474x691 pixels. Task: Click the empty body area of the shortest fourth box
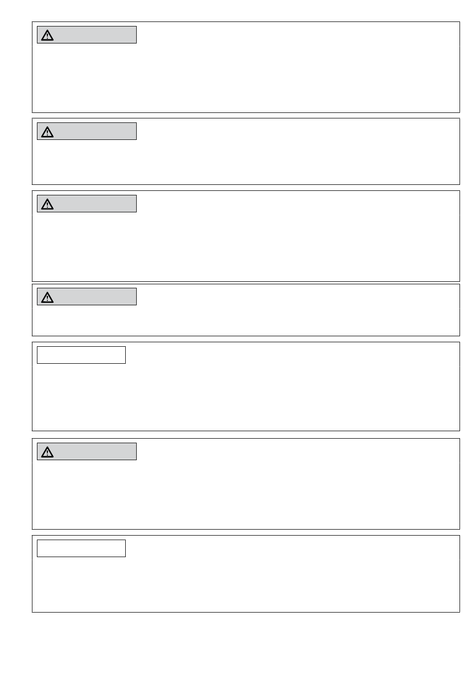click(x=246, y=320)
